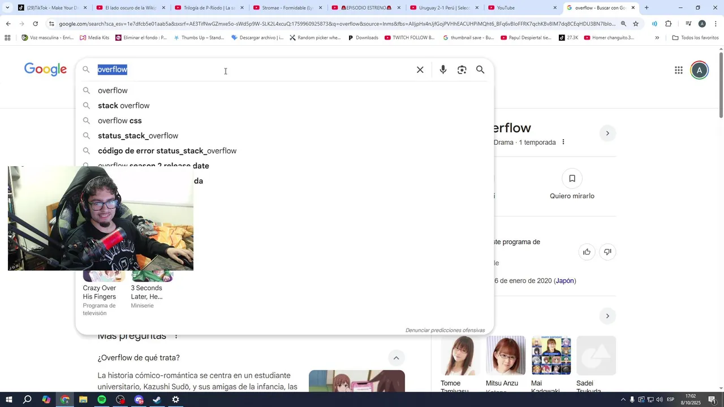Click the magnifier search button in the search box

(480, 70)
